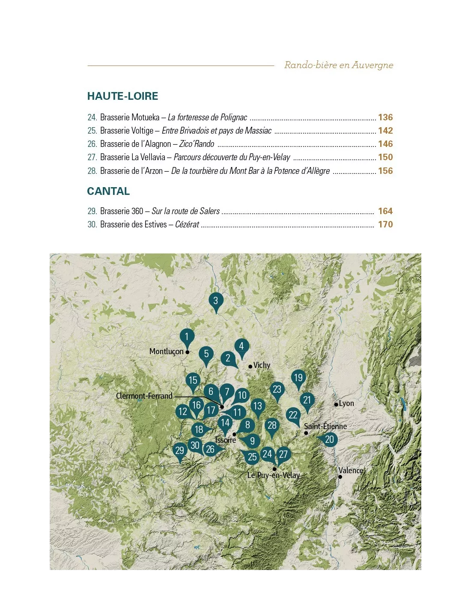Click the Lyon city label
The height and width of the screenshot is (609, 471).
pyautogui.click(x=346, y=403)
